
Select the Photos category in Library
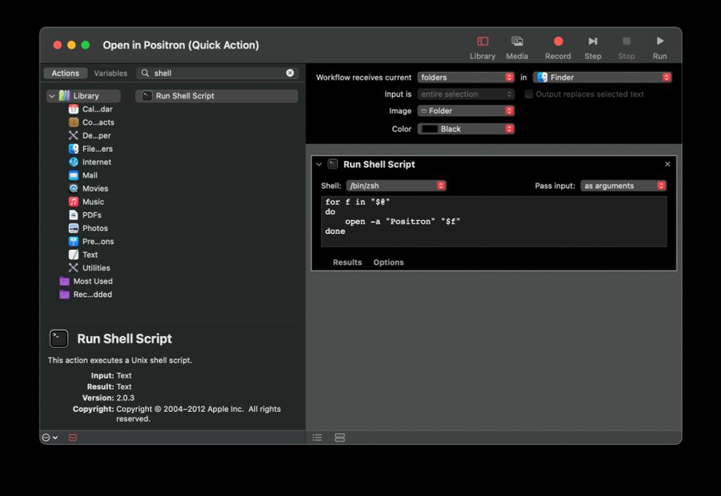(88, 228)
